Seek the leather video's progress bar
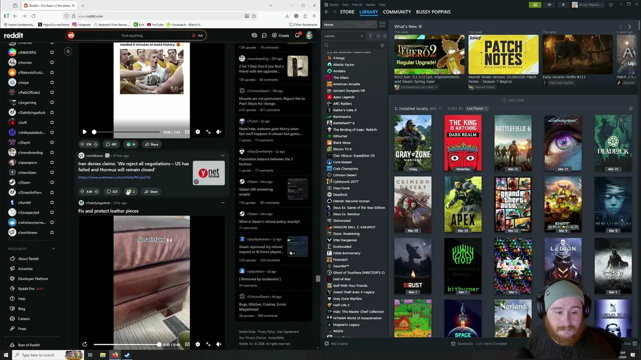 point(126,344)
